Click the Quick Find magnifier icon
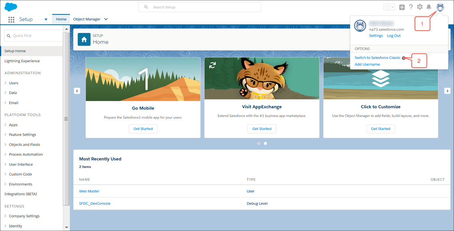 point(9,35)
